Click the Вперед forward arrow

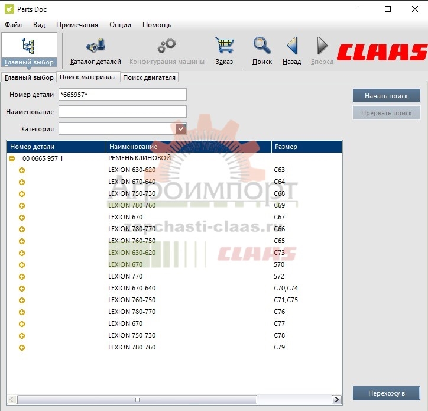pos(322,50)
